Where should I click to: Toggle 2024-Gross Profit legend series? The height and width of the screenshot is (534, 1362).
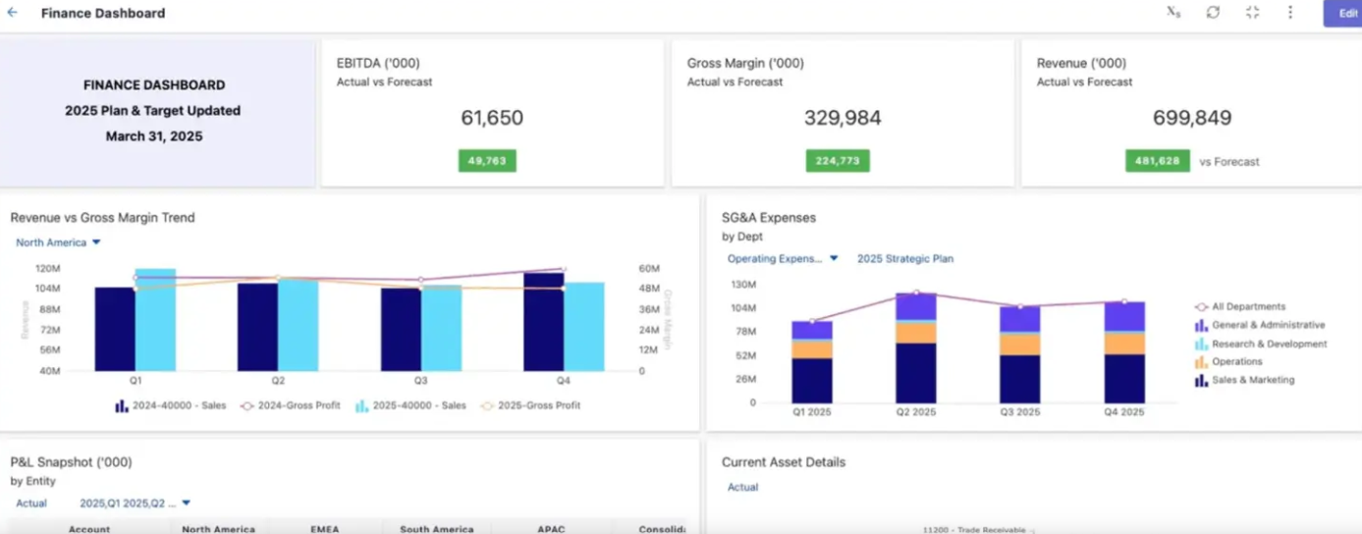[x=291, y=405]
